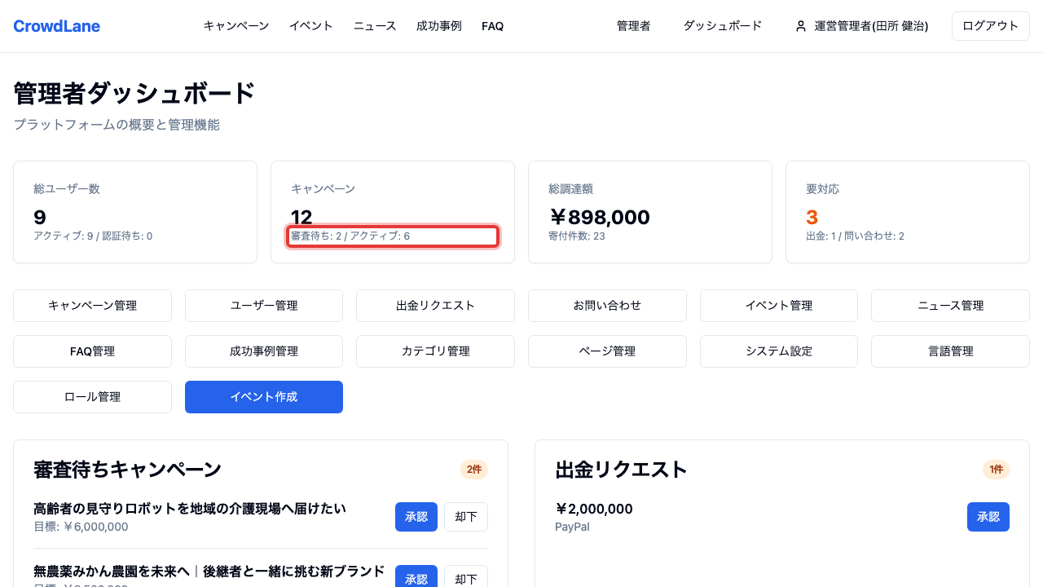The width and height of the screenshot is (1043, 587).
Task: Open カテゴリ管理 button
Action: coord(435,351)
